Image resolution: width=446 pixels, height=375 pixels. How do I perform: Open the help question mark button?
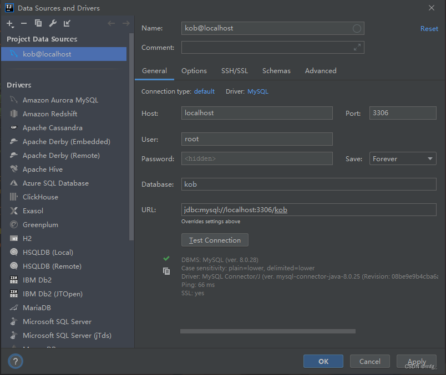point(15,361)
